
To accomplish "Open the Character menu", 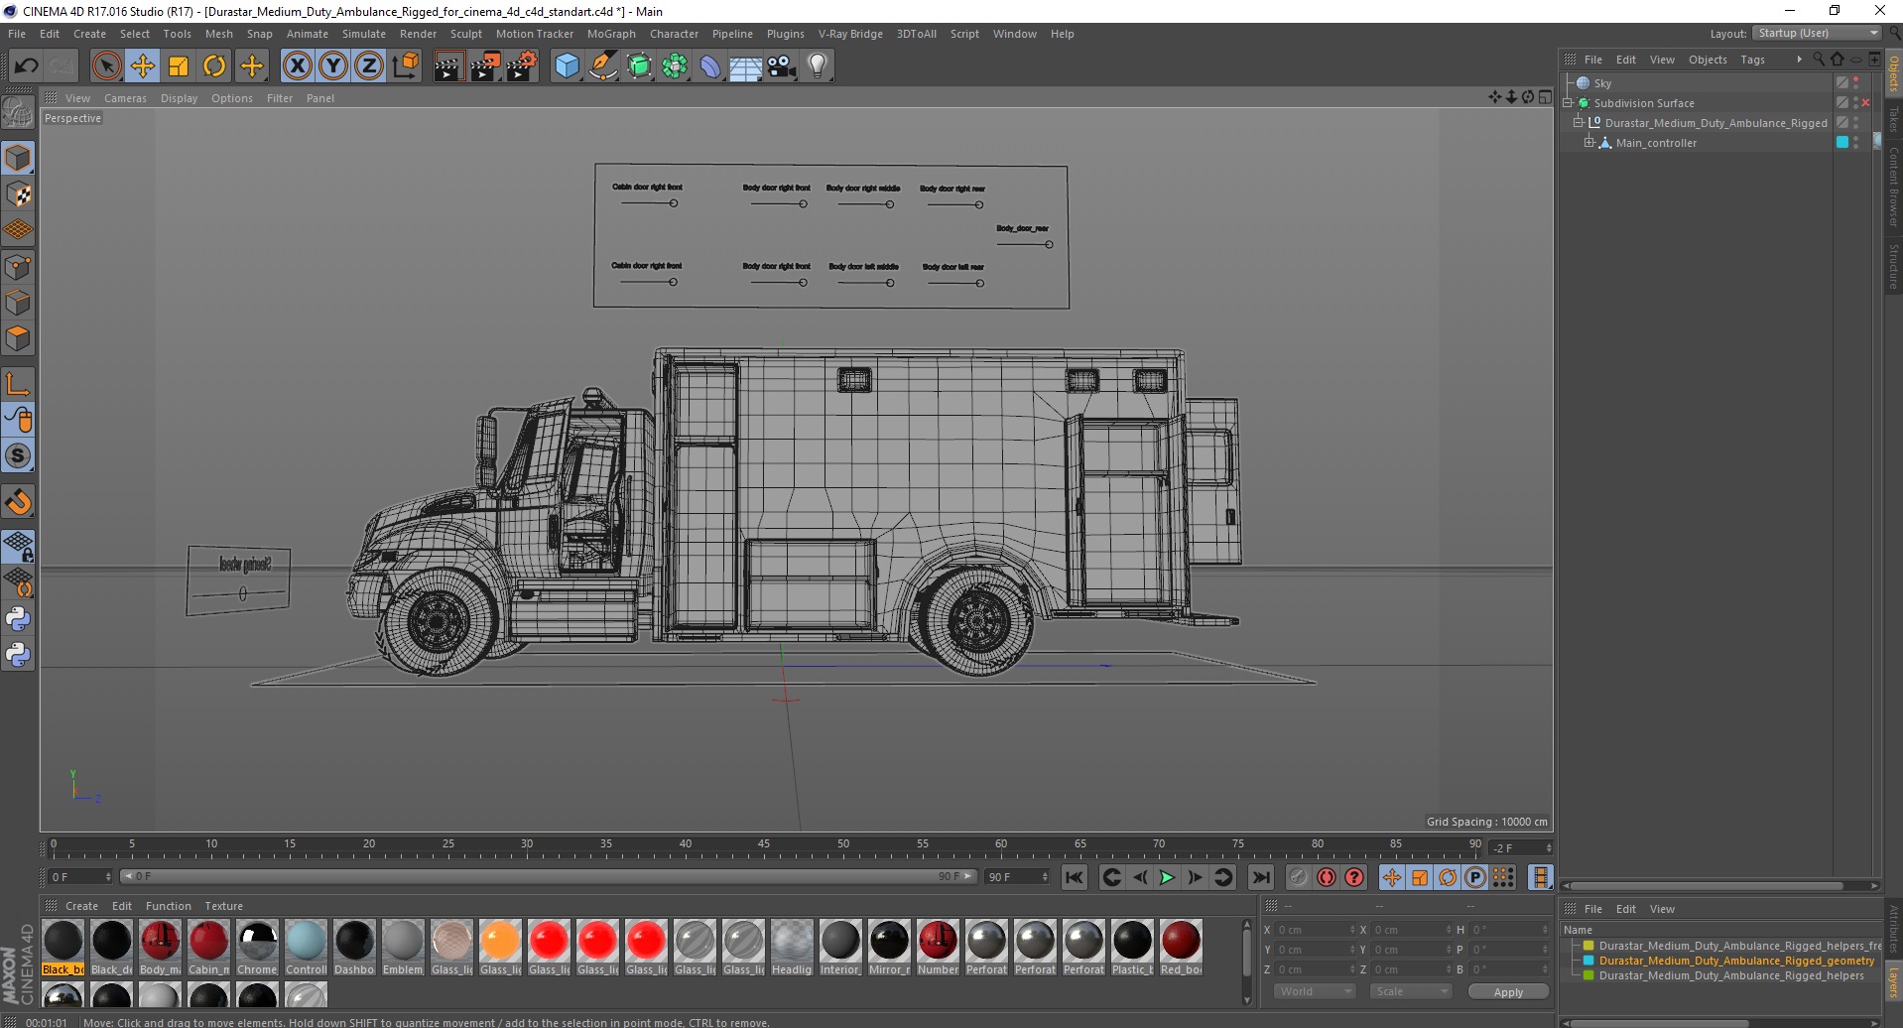I will (675, 34).
